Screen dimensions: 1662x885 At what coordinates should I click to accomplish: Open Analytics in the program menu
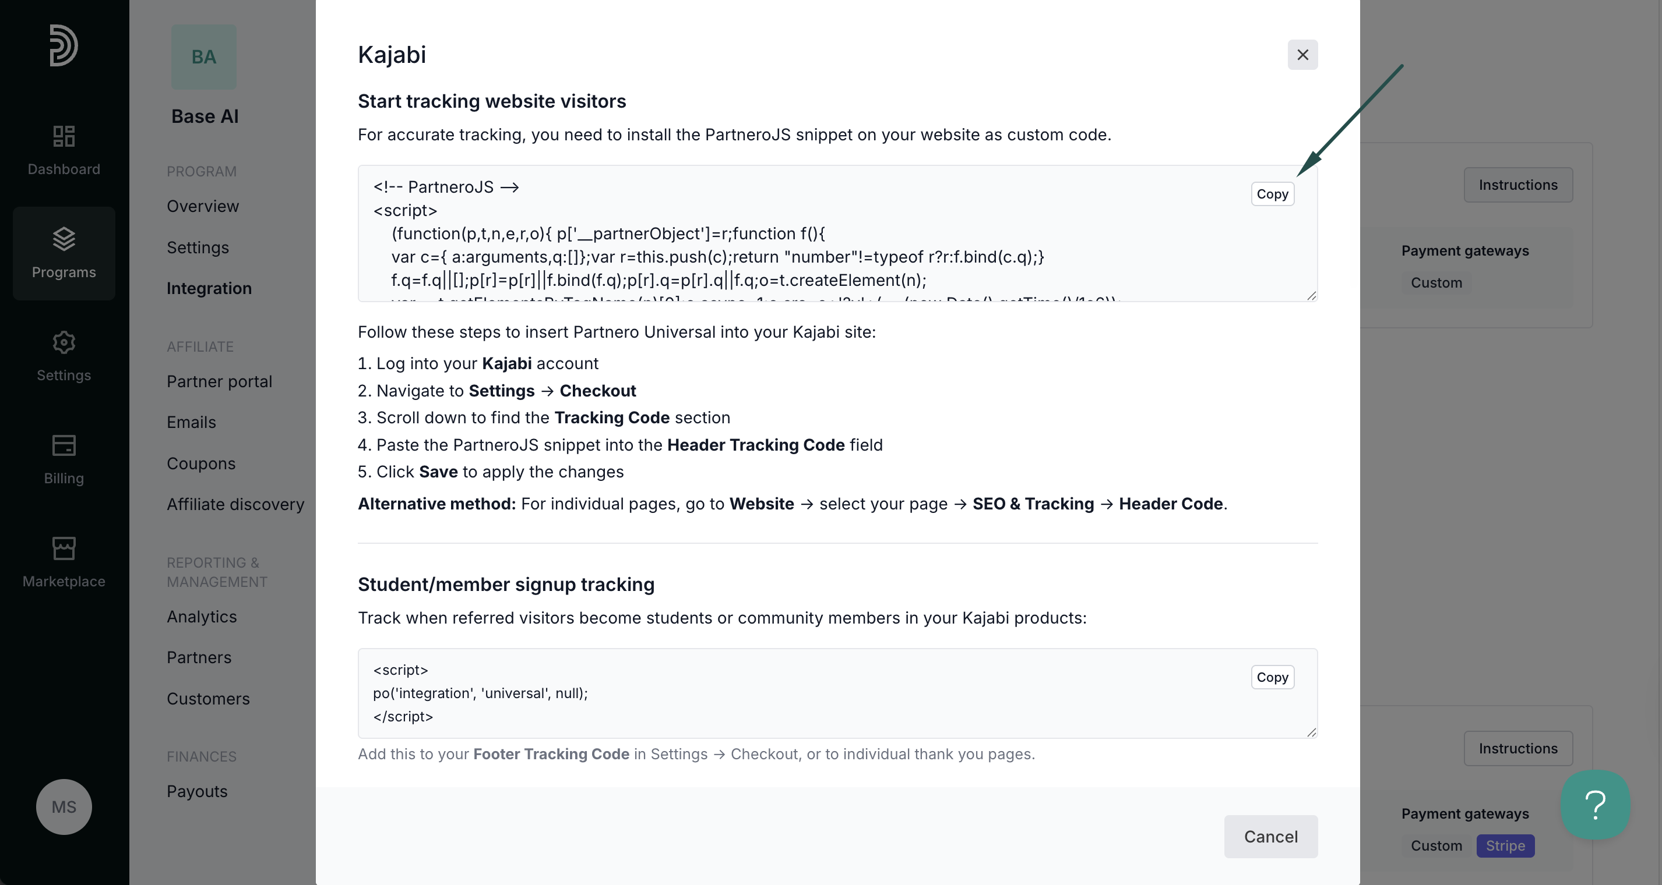(202, 617)
